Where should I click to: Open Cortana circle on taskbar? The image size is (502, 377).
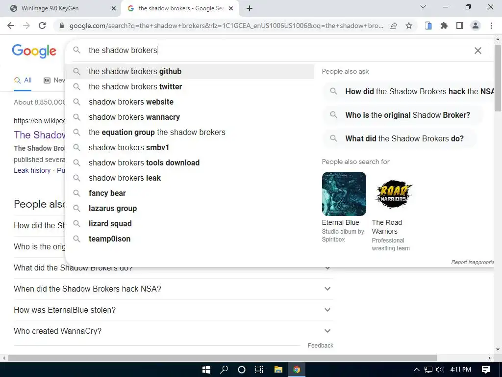click(x=242, y=370)
